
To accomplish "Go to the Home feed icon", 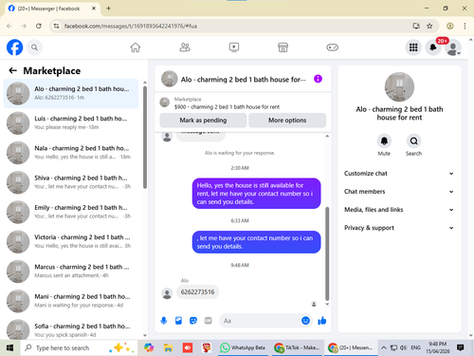I will 136,47.
